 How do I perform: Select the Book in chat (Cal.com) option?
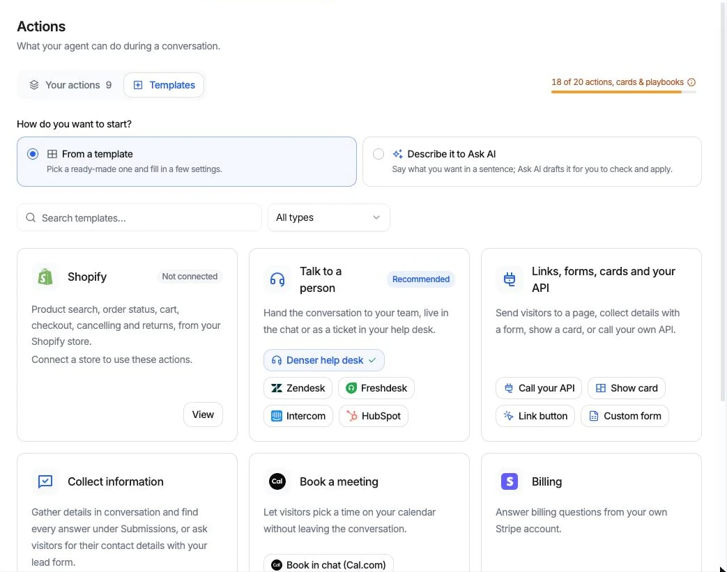[328, 564]
